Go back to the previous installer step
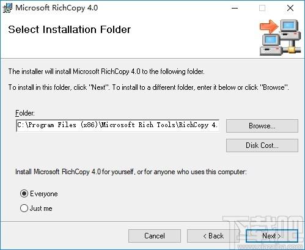 213,236
